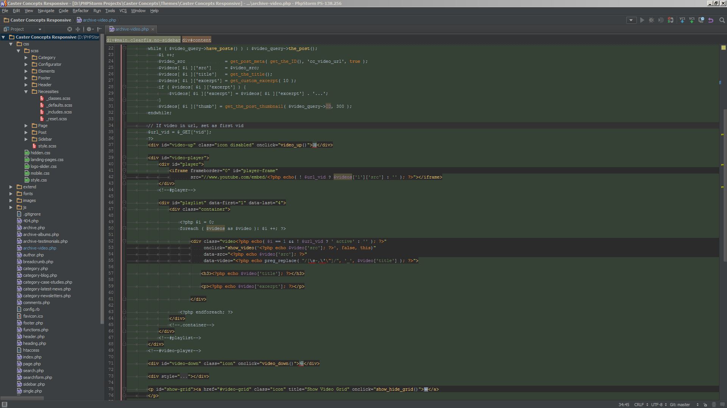Open Show History clock icon
The image size is (727, 408).
701,20
